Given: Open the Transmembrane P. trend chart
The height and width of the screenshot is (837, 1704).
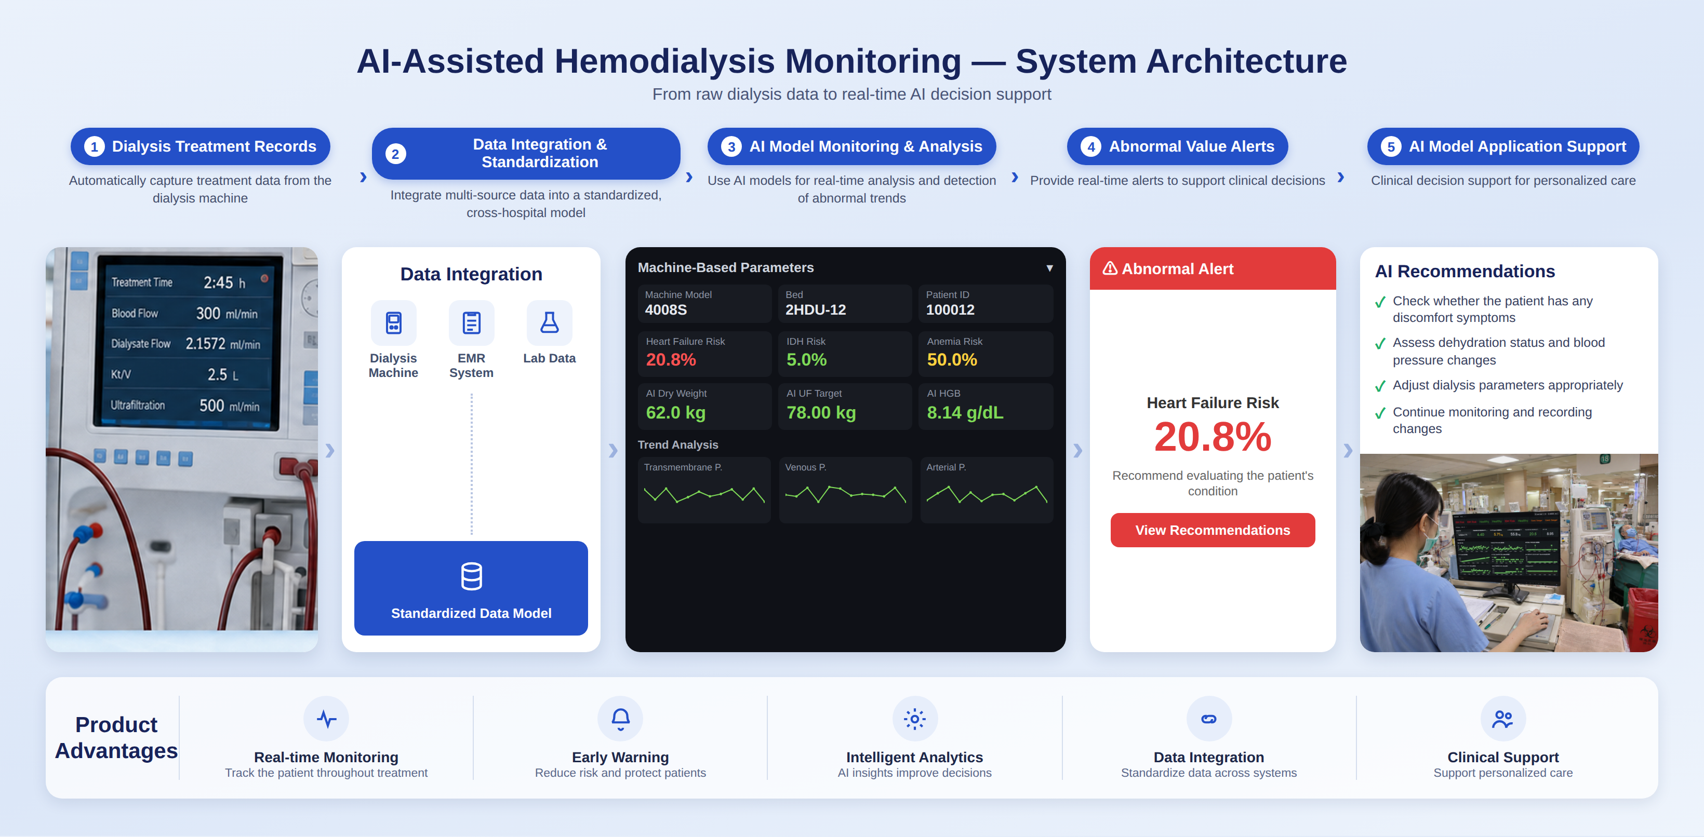Looking at the screenshot, I should (704, 490).
